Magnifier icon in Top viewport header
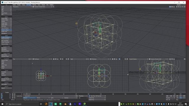 [66, 59]
